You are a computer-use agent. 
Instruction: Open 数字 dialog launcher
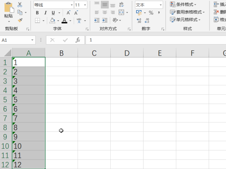[163, 29]
